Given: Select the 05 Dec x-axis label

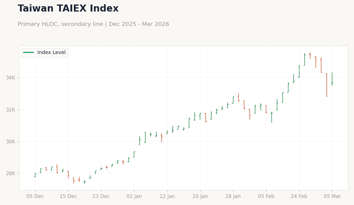Looking at the screenshot, I should [x=35, y=197].
